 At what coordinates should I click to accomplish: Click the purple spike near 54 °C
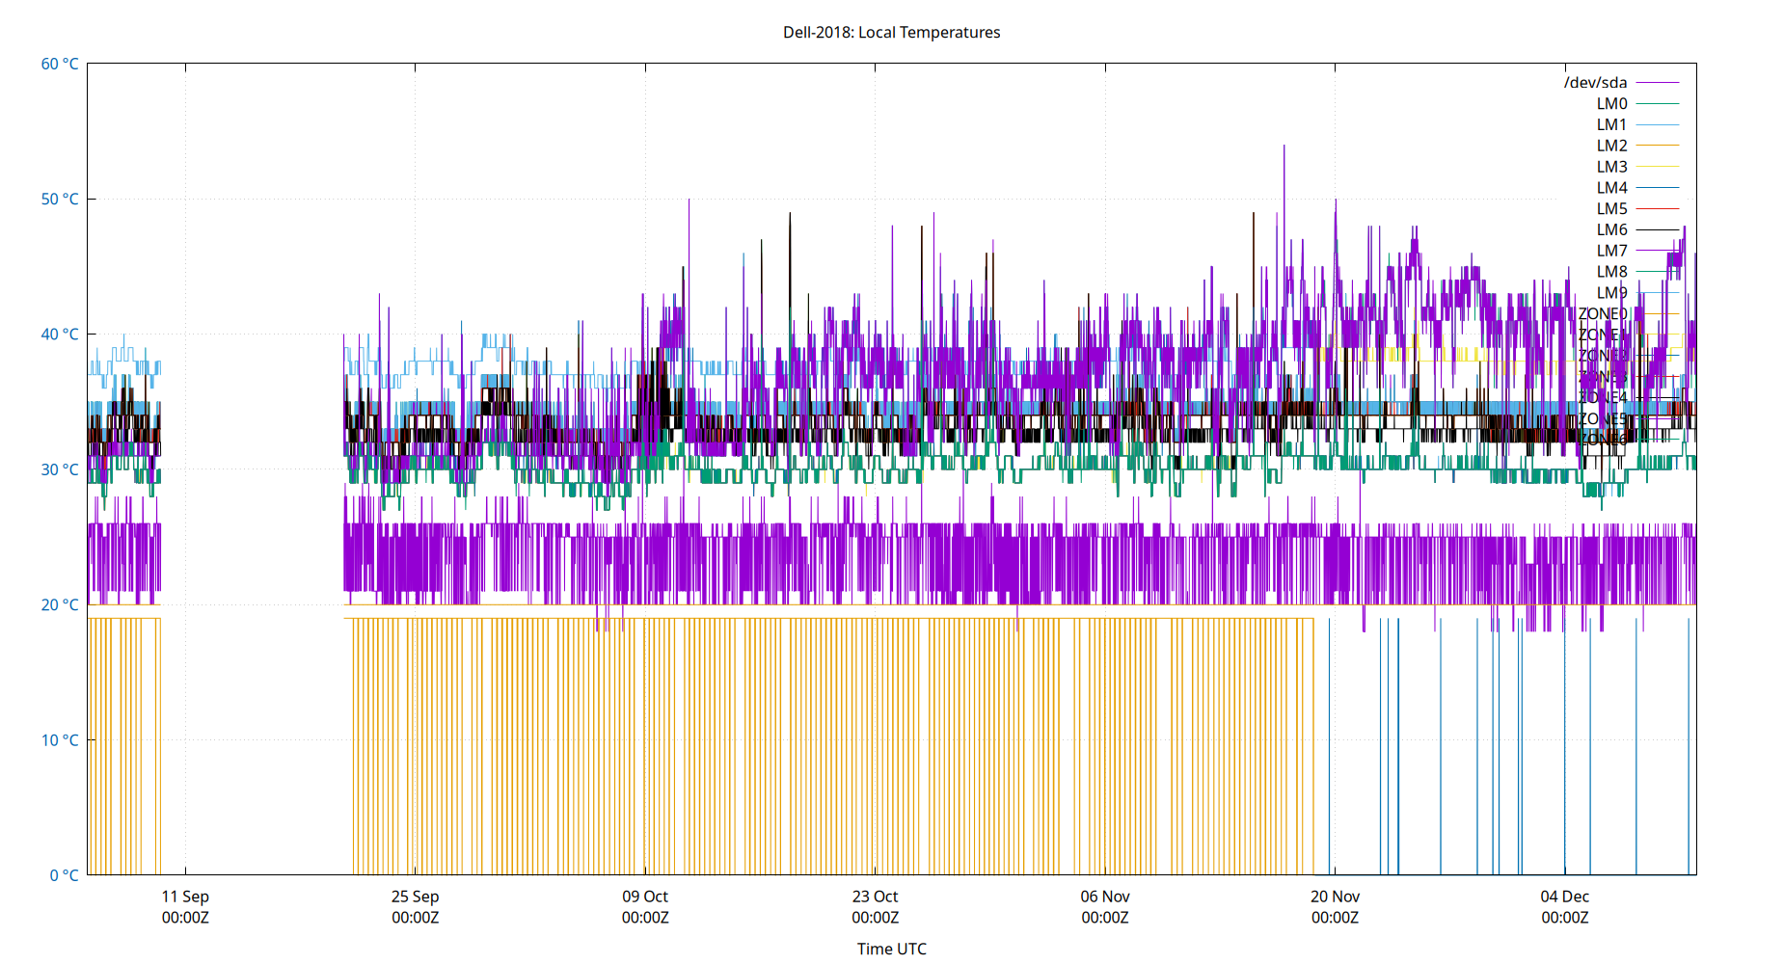pyautogui.click(x=1284, y=146)
